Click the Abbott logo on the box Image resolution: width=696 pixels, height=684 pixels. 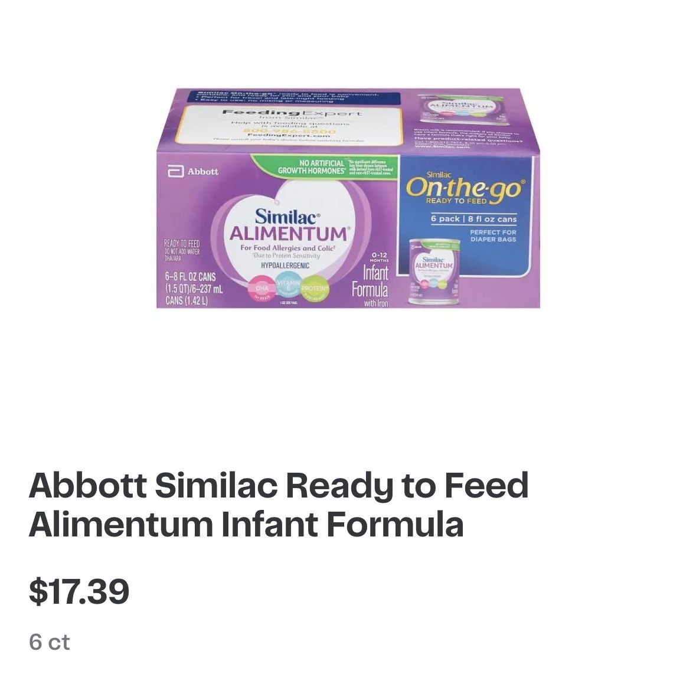point(192,171)
